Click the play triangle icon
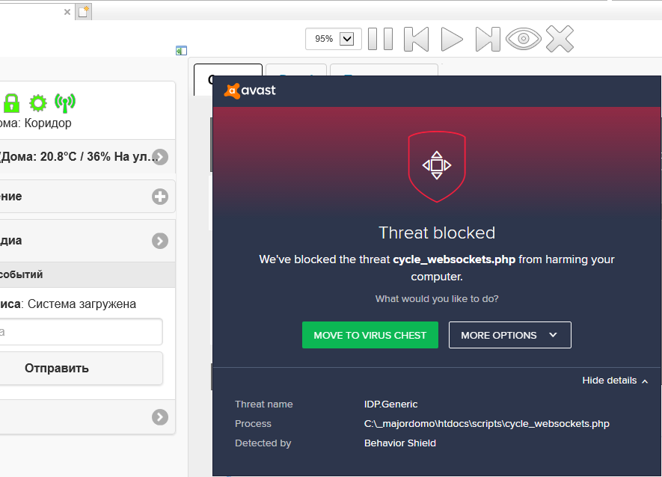This screenshot has height=477, width=662. click(x=452, y=39)
